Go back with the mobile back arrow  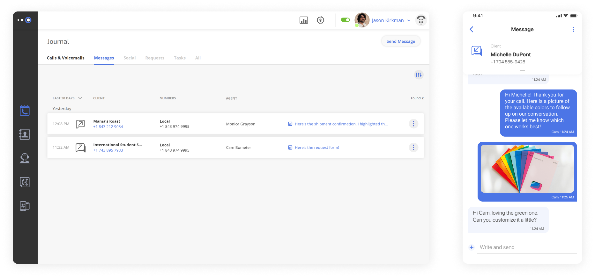472,29
